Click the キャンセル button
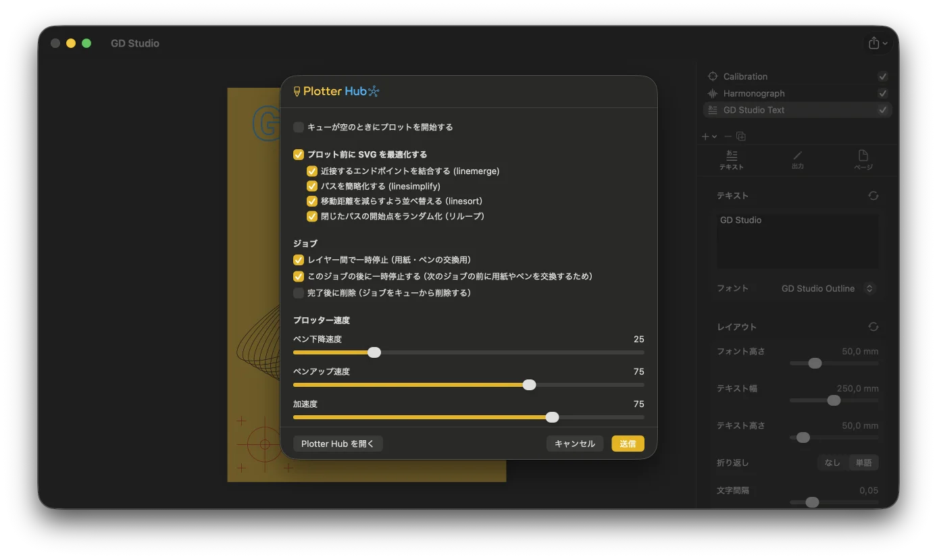This screenshot has height=559, width=937. (x=575, y=444)
